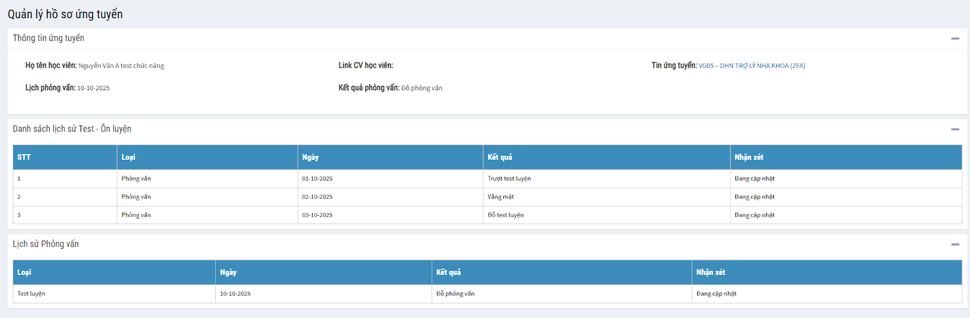Image resolution: width=970 pixels, height=318 pixels.
Task: Collapse the Lịch sử Phỏng vấn panel
Action: [955, 244]
